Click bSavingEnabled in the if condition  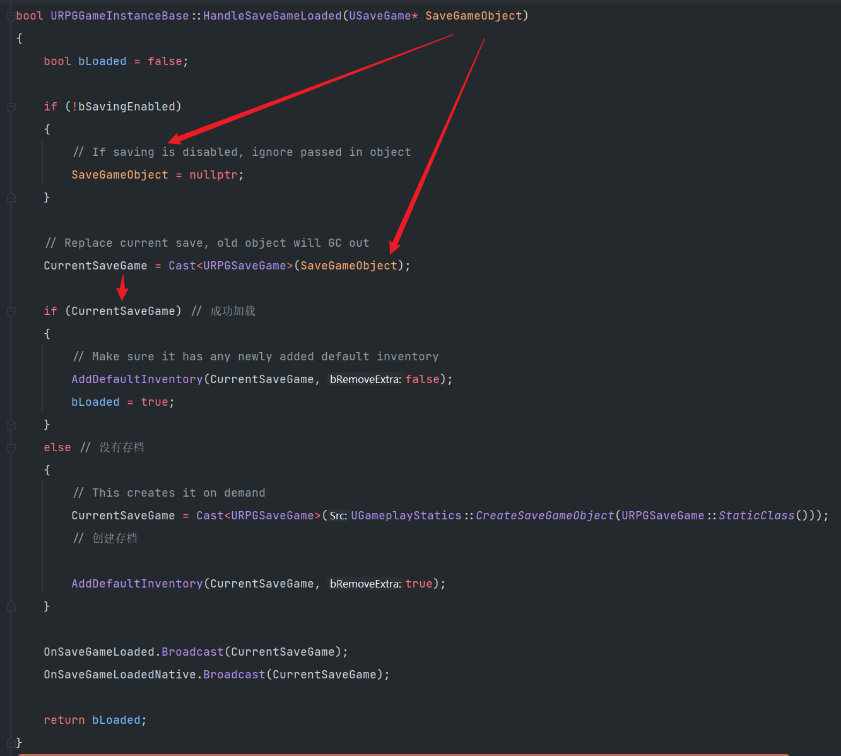(127, 107)
